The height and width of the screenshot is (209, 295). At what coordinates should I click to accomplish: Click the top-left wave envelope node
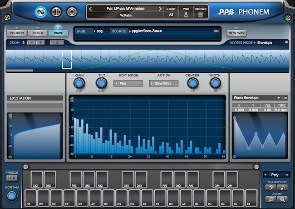[x=234, y=118]
